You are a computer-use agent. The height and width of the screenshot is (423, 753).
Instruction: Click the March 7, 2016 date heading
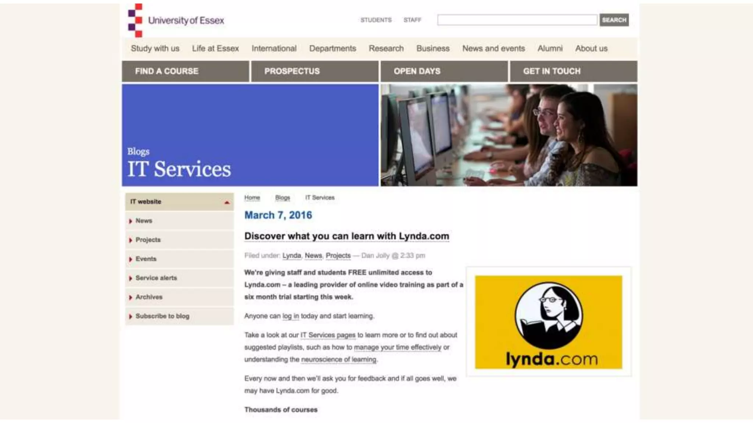pyautogui.click(x=278, y=215)
